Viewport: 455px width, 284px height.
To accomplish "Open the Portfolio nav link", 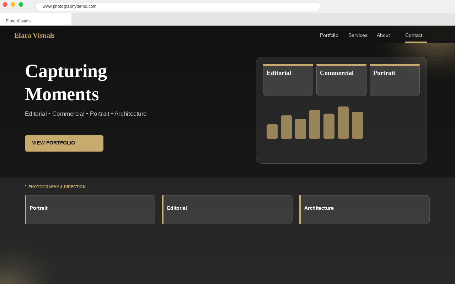I will (x=329, y=35).
